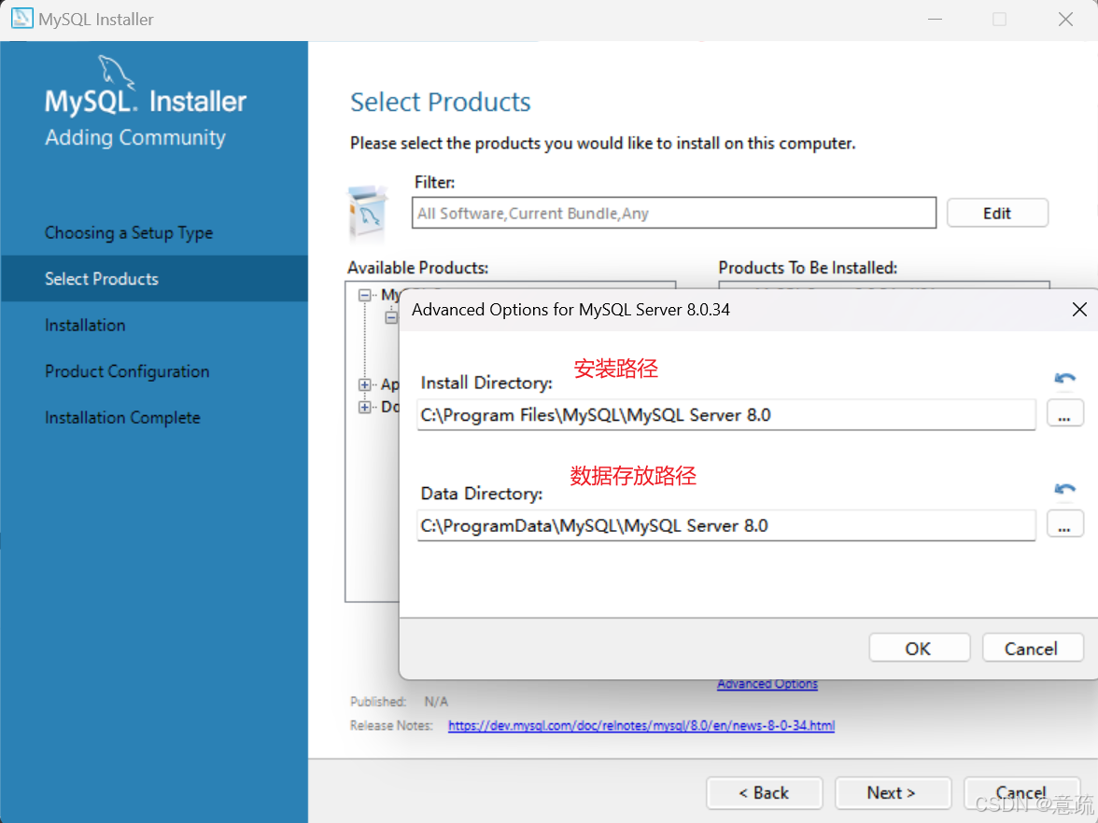The image size is (1098, 823).
Task: Close the Advanced Options dialog
Action: 1079,310
